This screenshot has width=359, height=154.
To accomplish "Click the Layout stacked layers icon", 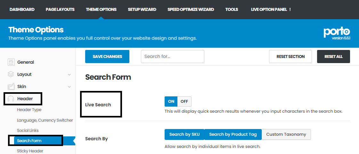I will click(x=11, y=74).
